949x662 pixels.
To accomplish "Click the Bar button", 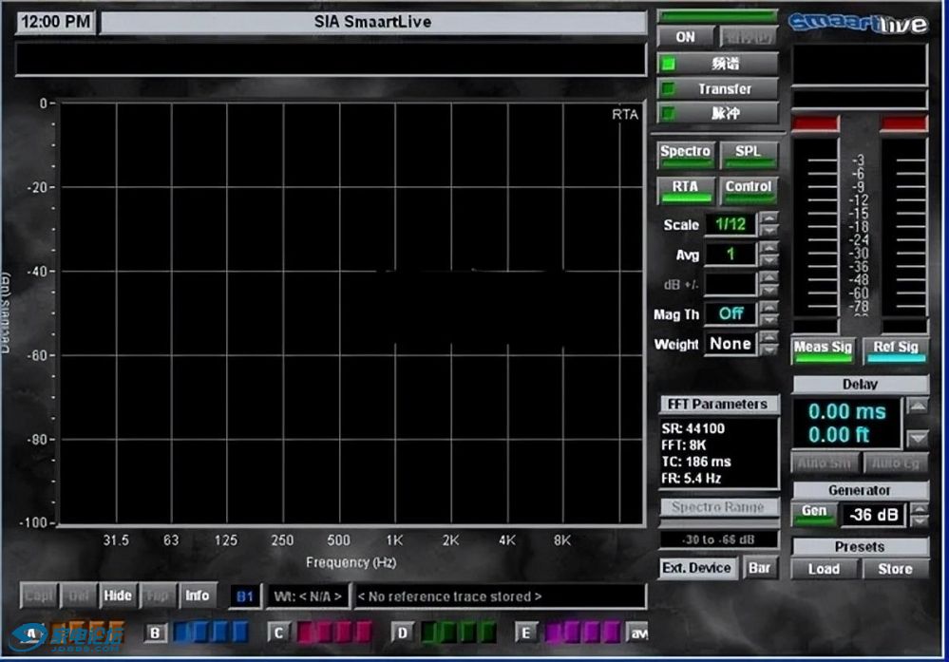I will (x=760, y=568).
